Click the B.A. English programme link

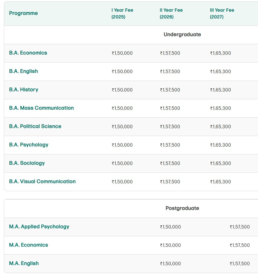(x=24, y=71)
